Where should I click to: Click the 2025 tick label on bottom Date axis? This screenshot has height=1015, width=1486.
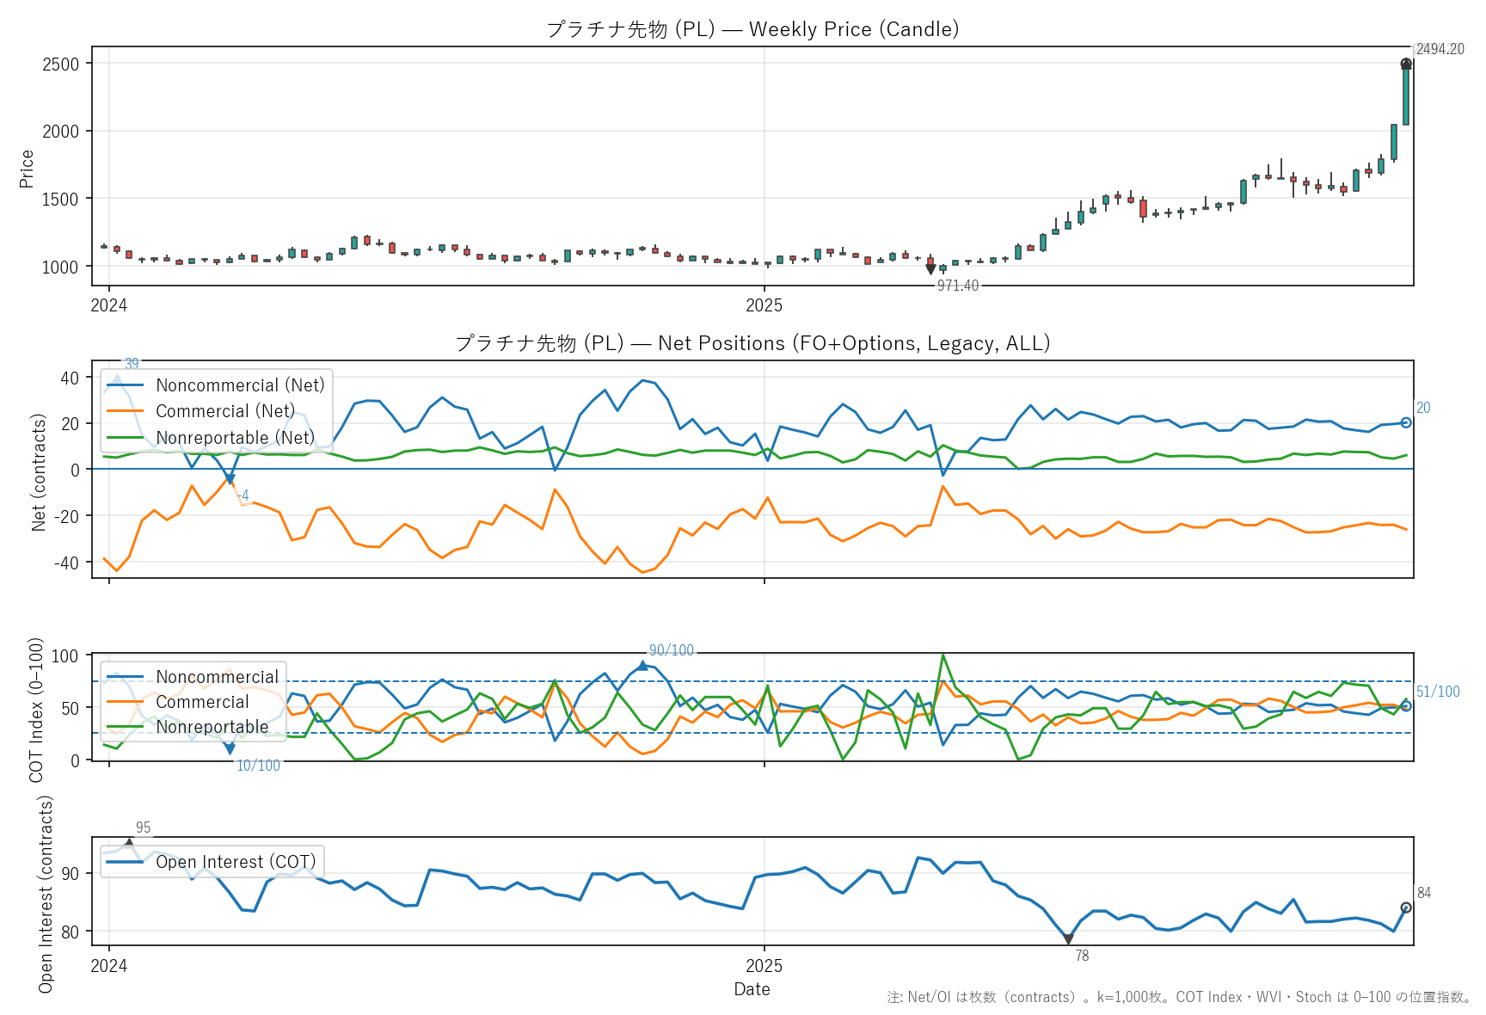point(764,966)
